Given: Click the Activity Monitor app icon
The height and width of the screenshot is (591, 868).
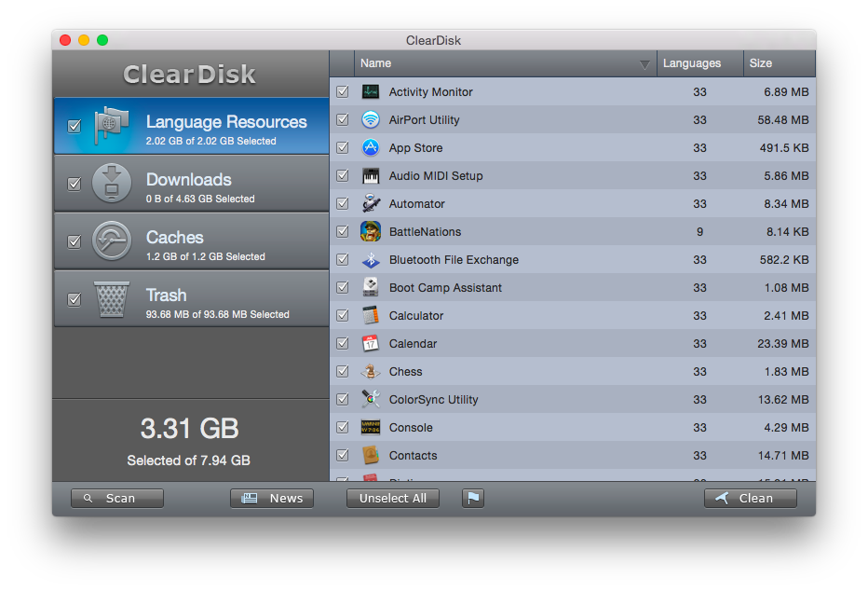Looking at the screenshot, I should coord(371,91).
